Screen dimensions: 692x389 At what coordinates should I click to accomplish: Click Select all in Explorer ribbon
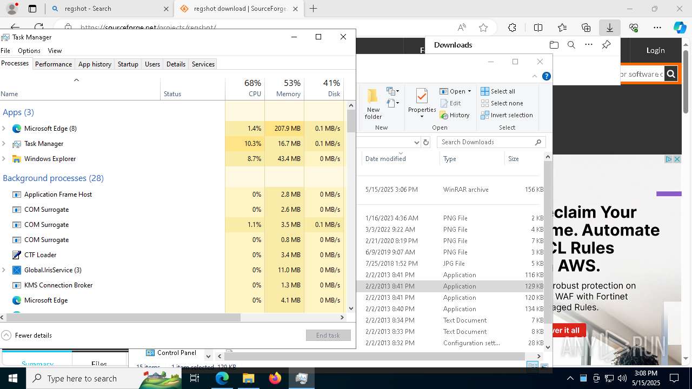point(498,91)
